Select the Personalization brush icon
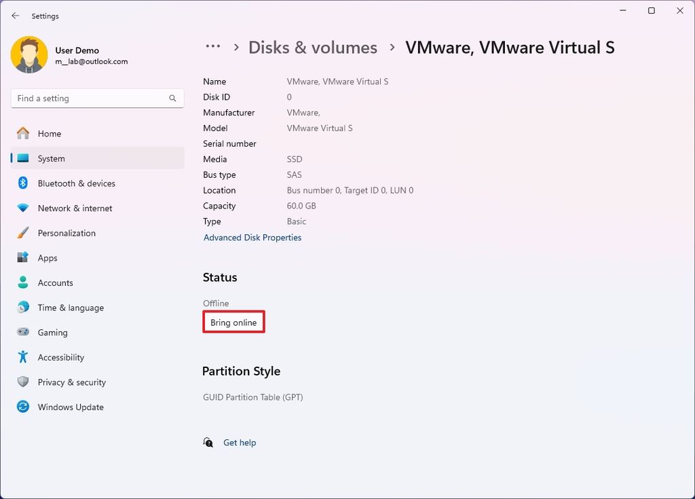Viewport: 695px width, 499px height. 22,233
